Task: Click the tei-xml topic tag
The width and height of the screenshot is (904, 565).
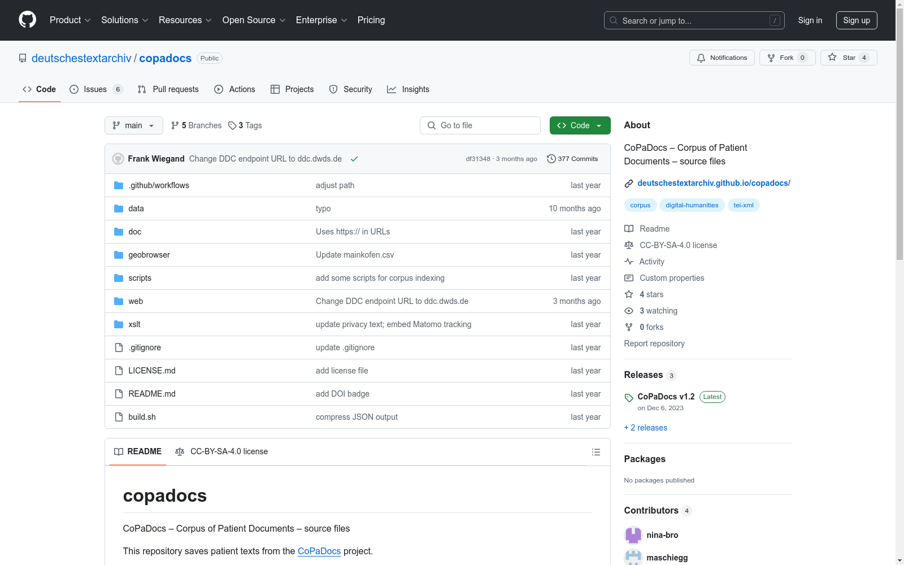Action: click(x=744, y=205)
